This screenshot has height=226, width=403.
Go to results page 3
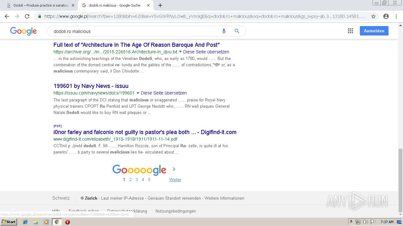click(x=137, y=180)
